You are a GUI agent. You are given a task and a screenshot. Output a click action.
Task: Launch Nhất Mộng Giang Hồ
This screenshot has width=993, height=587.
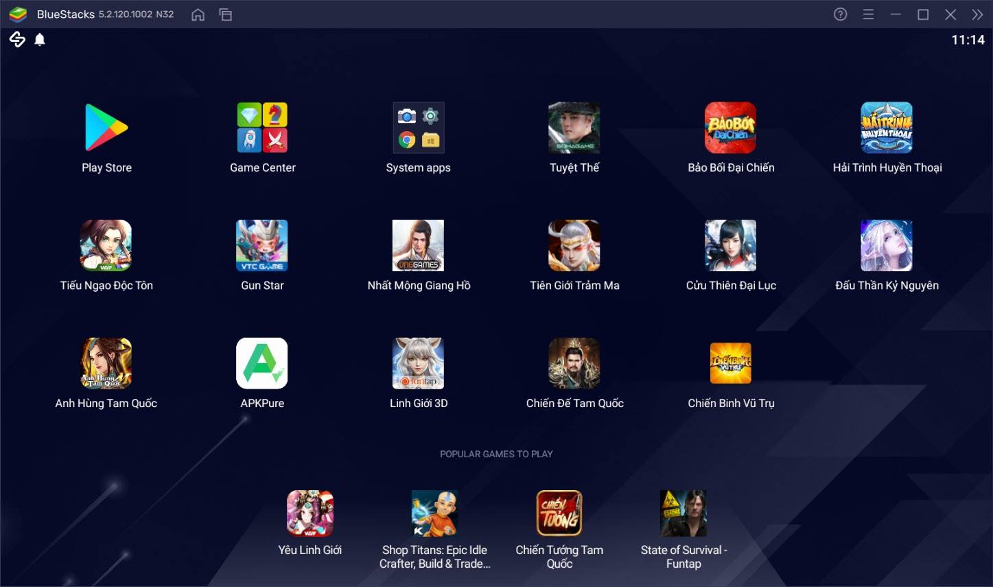click(x=419, y=246)
